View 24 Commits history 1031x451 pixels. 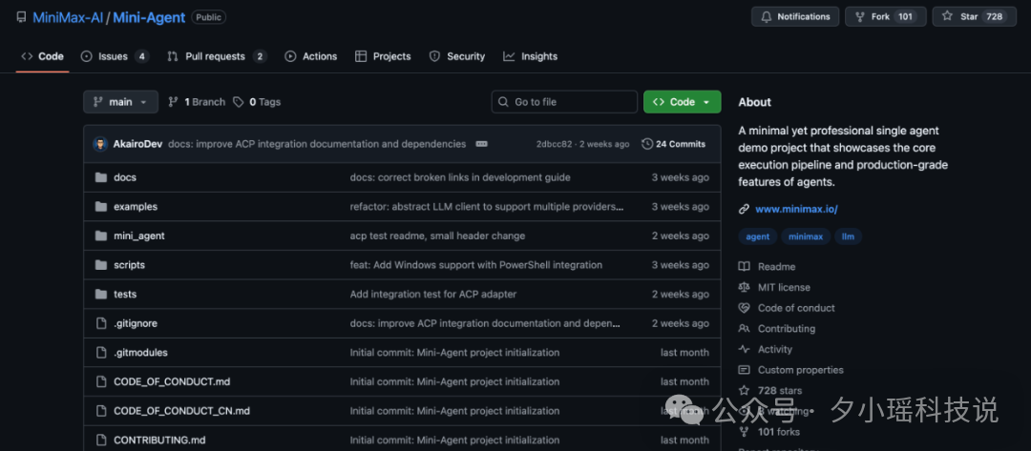point(673,144)
